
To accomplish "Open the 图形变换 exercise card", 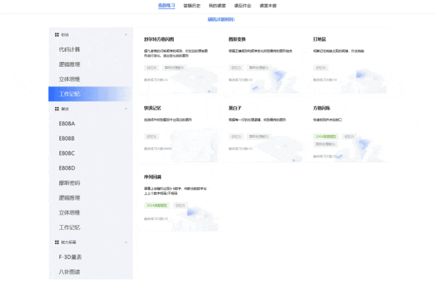I will click(x=237, y=40).
